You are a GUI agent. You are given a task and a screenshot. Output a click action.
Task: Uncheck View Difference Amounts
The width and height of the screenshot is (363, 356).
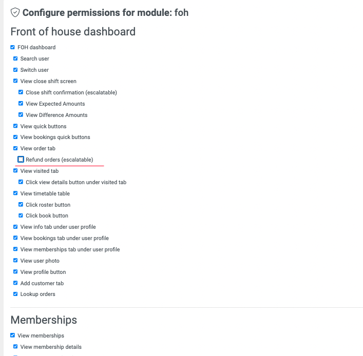pyautogui.click(x=21, y=114)
